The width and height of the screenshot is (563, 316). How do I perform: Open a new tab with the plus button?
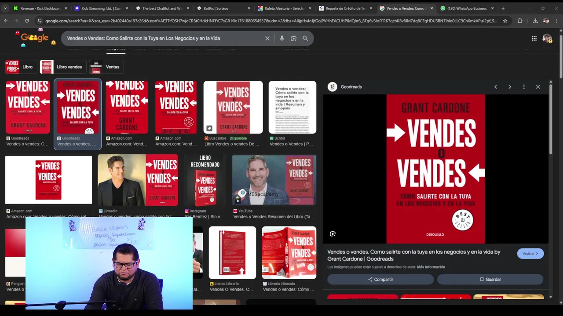tap(503, 8)
